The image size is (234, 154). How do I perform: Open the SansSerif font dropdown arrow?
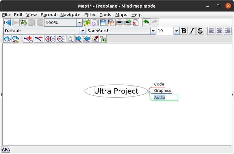pyautogui.click(x=153, y=31)
